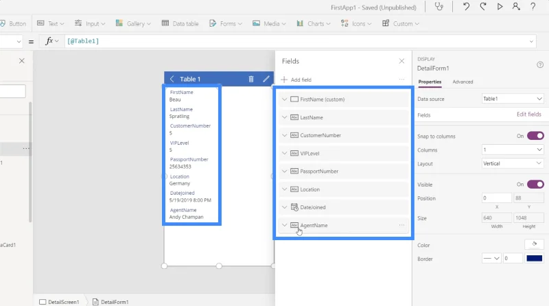Image resolution: width=549 pixels, height=306 pixels.
Task: Open the Icons insert menu
Action: (x=355, y=23)
